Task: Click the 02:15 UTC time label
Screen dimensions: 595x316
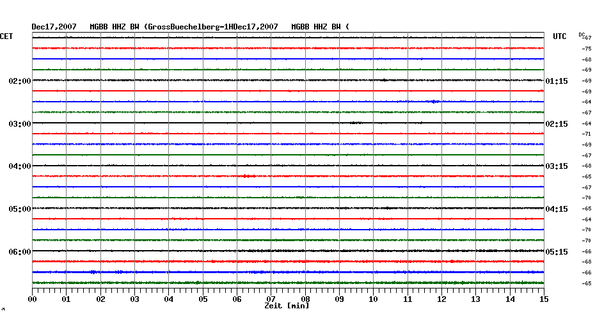Action: coord(557,124)
